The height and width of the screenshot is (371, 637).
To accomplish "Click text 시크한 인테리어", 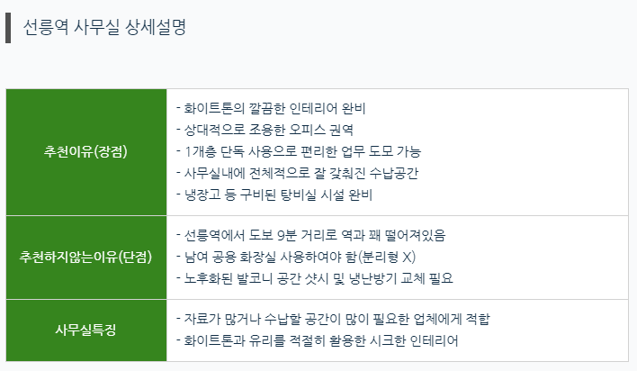I will (x=414, y=341).
